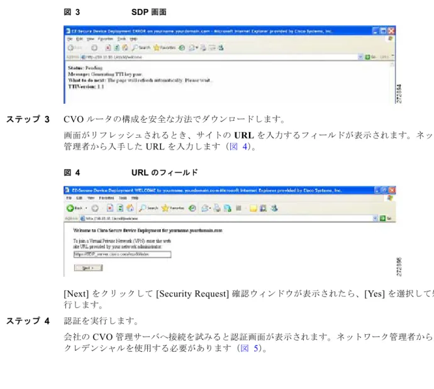Click Search magnifier in figure 4 browser toolbar
The width and height of the screenshot is (434, 389).
pos(143,208)
